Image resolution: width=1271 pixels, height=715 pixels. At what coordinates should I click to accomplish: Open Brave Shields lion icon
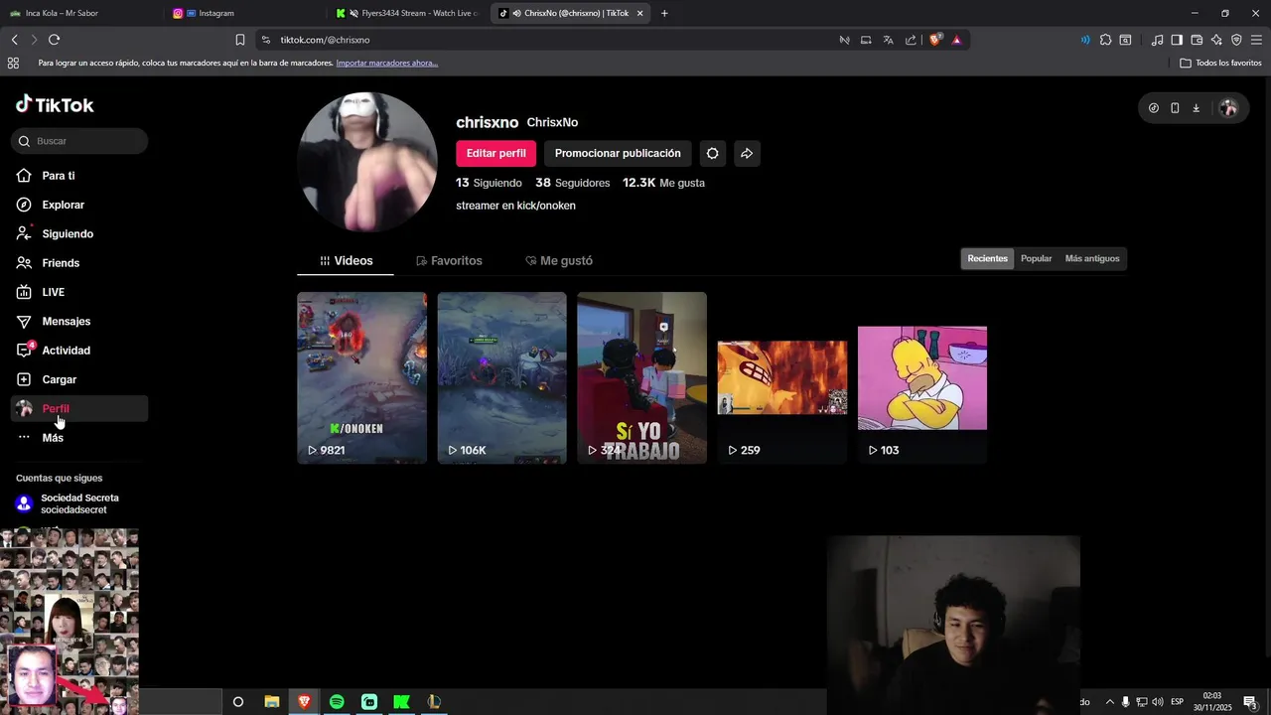pos(934,40)
